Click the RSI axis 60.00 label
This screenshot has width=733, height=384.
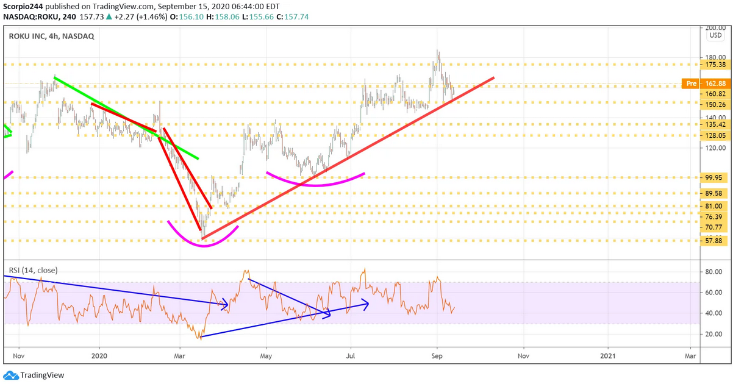715,293
